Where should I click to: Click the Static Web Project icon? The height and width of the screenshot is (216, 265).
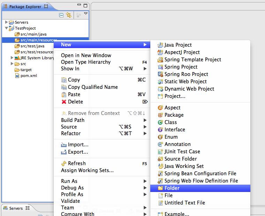[x=160, y=82]
